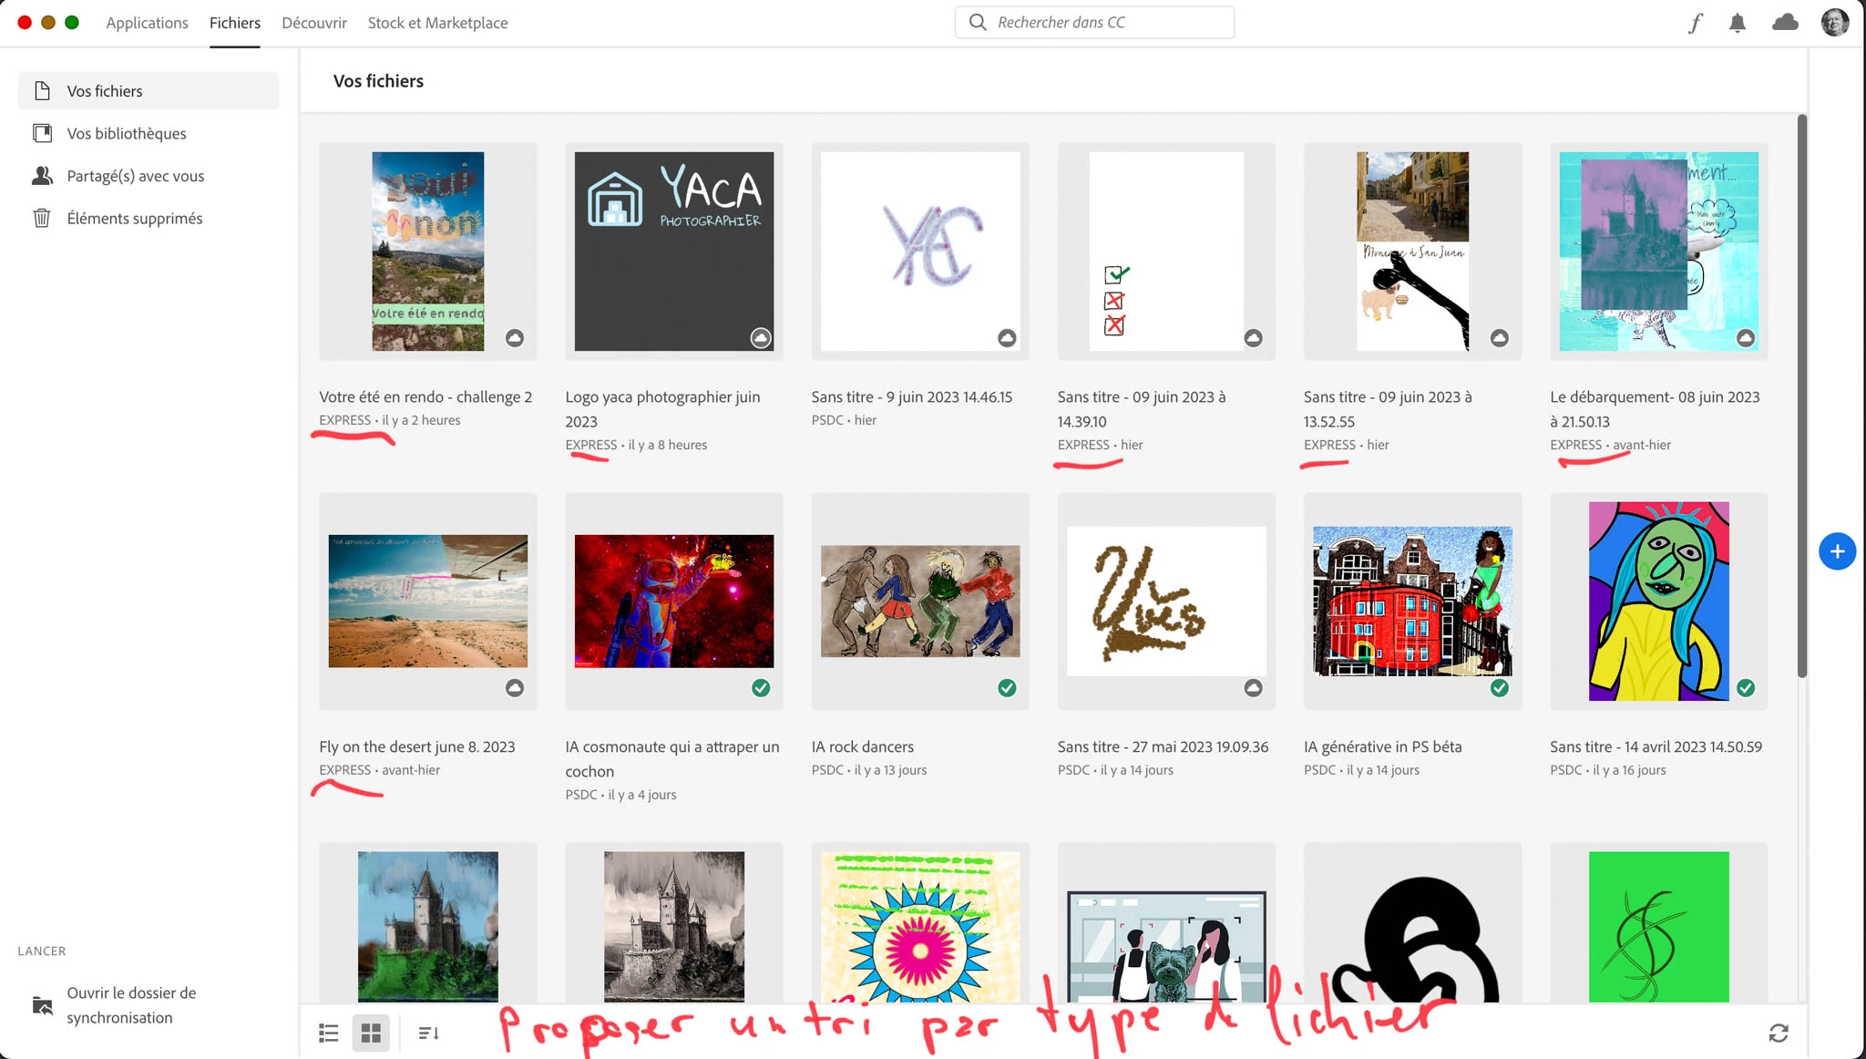Switch to grid view

pos(371,1033)
